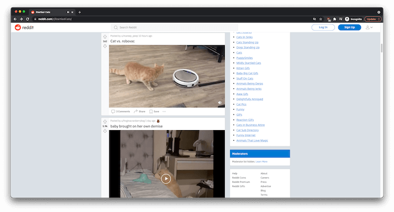Click the Search Reddit input field
The height and width of the screenshot is (212, 394).
point(174,27)
